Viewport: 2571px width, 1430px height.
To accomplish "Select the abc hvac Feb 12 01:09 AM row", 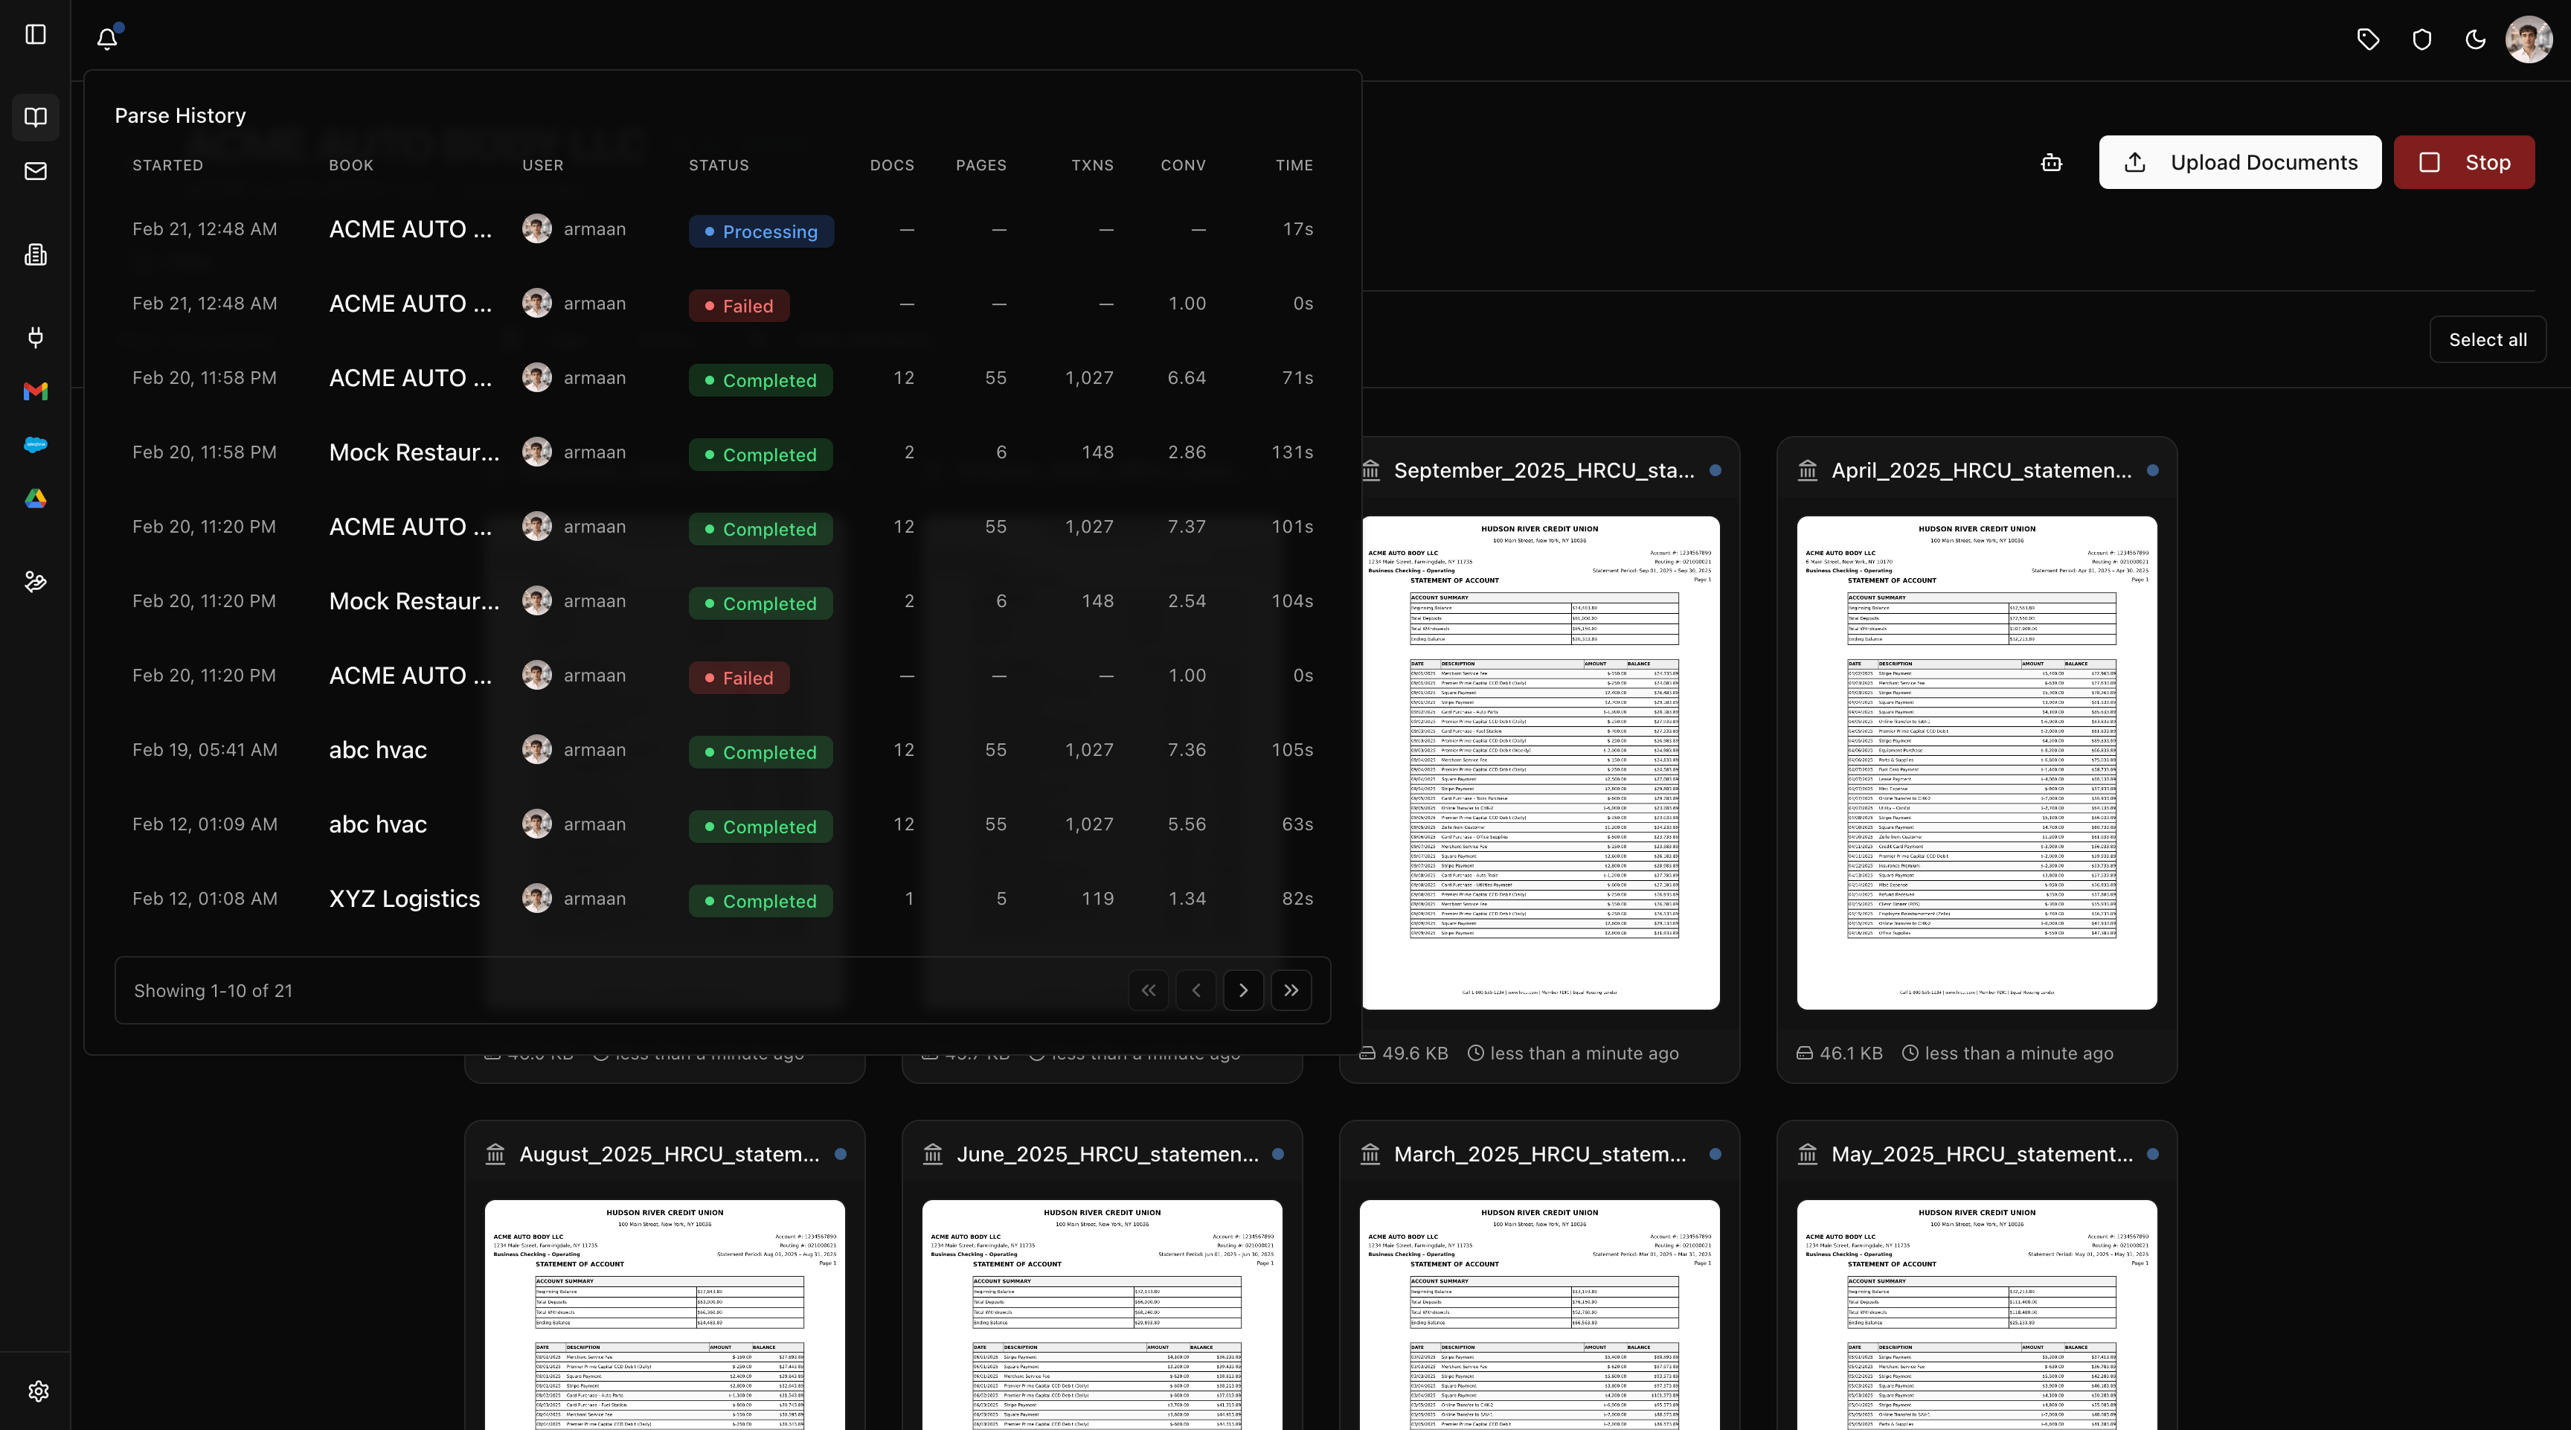I will tap(722, 824).
